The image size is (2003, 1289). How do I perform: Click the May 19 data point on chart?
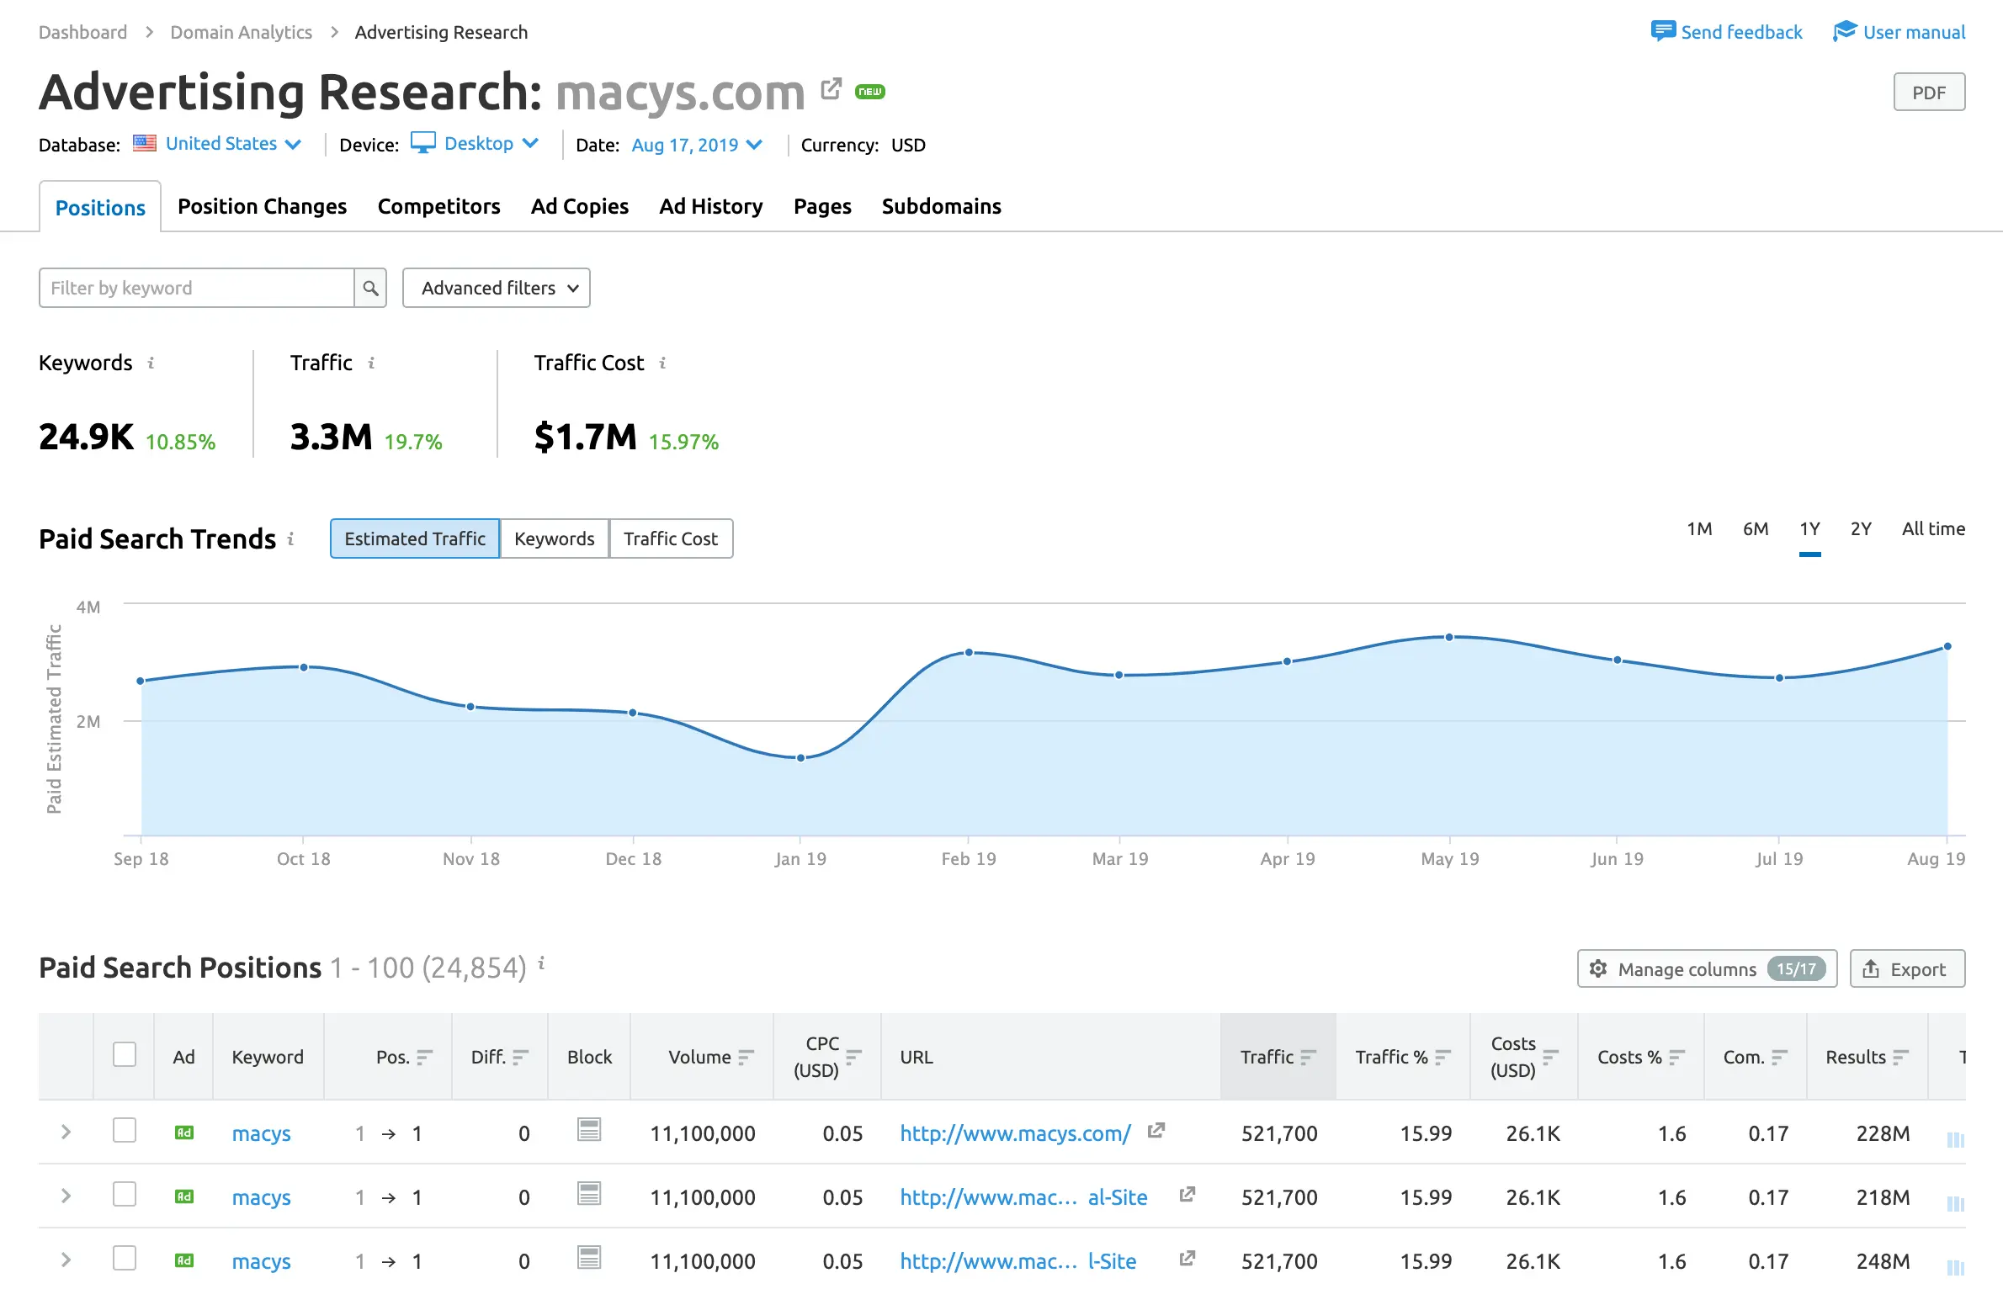pyautogui.click(x=1449, y=637)
